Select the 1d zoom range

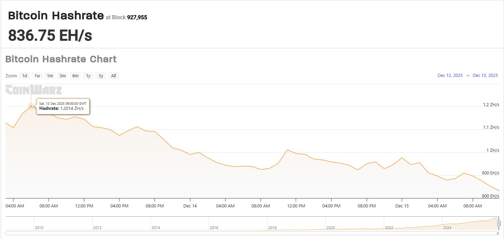click(24, 76)
